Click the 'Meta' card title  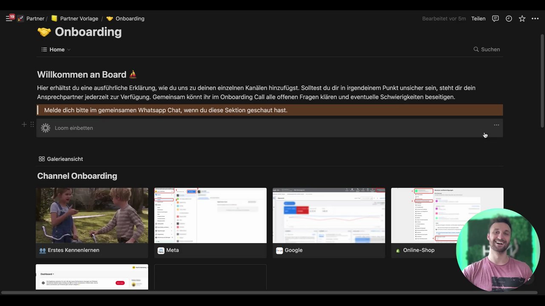pos(172,250)
